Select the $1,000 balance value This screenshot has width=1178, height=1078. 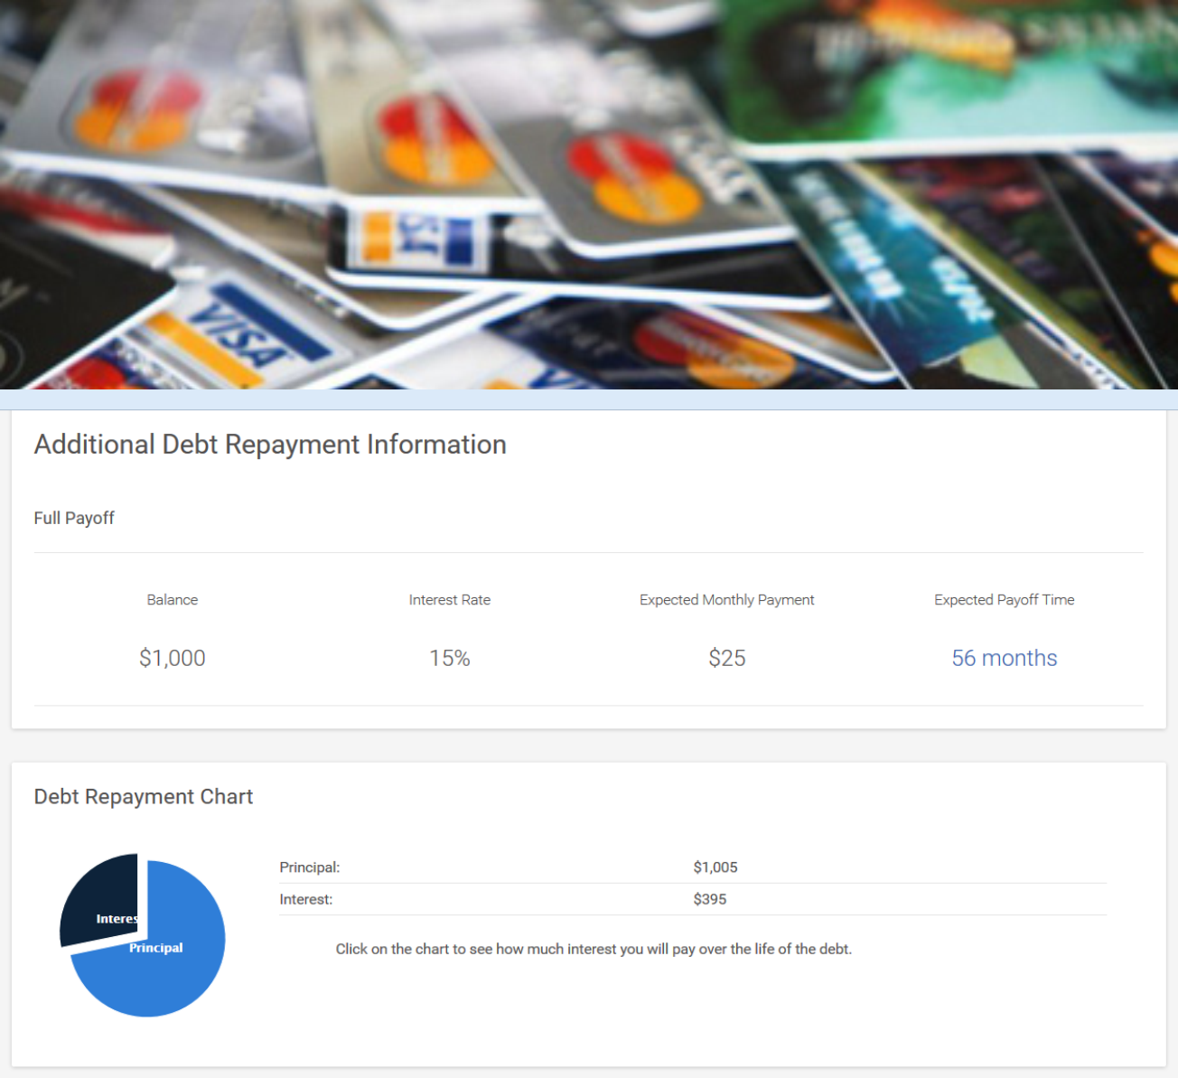click(x=173, y=658)
